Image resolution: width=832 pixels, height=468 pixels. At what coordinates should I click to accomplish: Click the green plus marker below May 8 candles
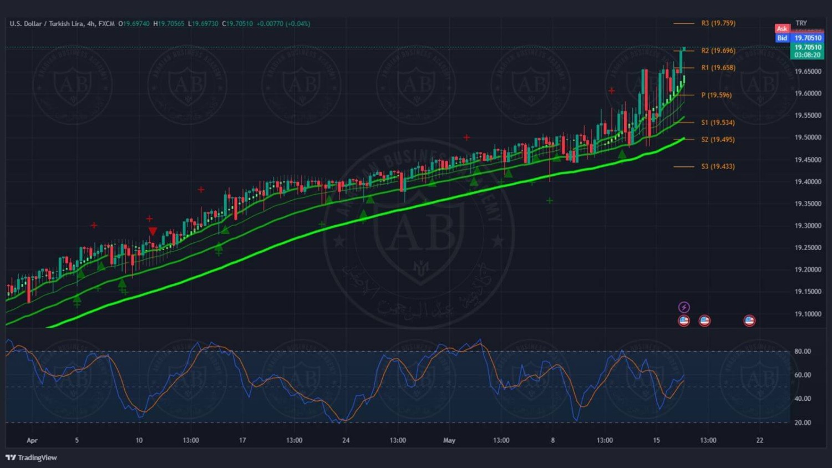coord(550,201)
